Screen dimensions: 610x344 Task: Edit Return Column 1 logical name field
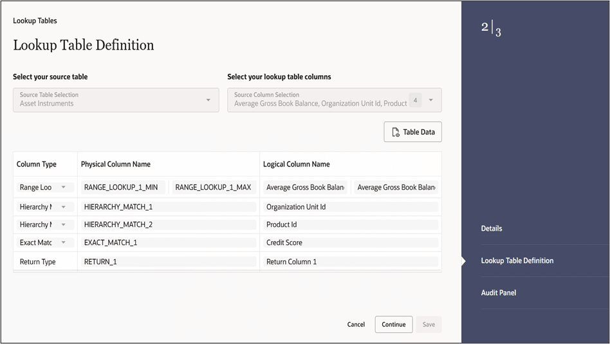click(351, 262)
